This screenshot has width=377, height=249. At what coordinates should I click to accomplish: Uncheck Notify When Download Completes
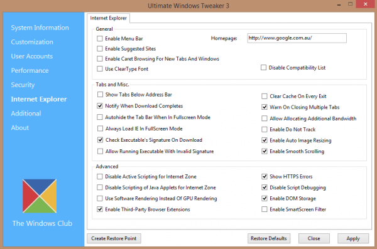[x=100, y=106]
